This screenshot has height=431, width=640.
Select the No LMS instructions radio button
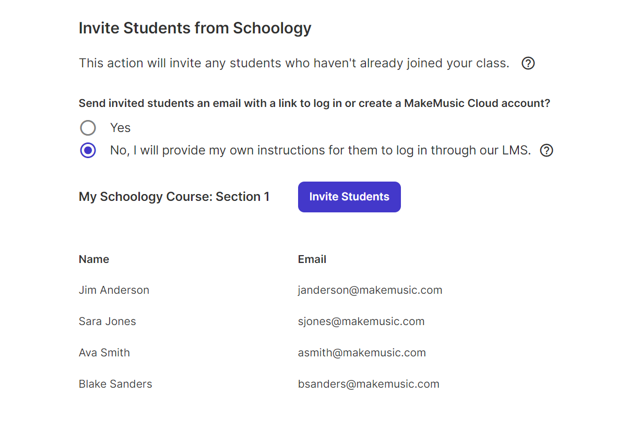coord(88,151)
